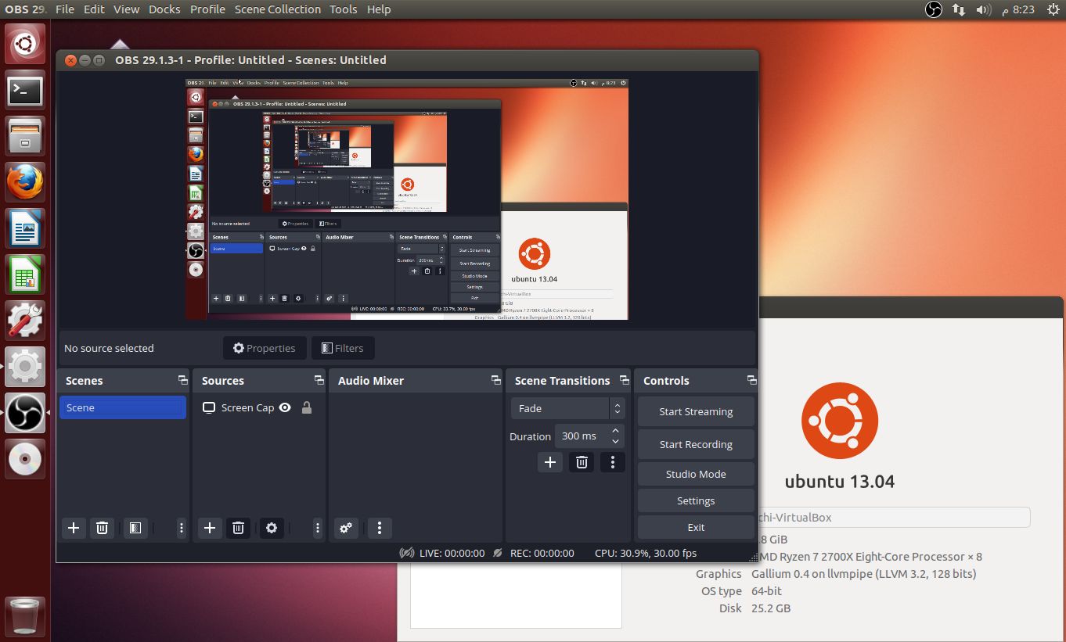
Task: Remove selected source using Sources trash icon
Action: click(x=239, y=528)
